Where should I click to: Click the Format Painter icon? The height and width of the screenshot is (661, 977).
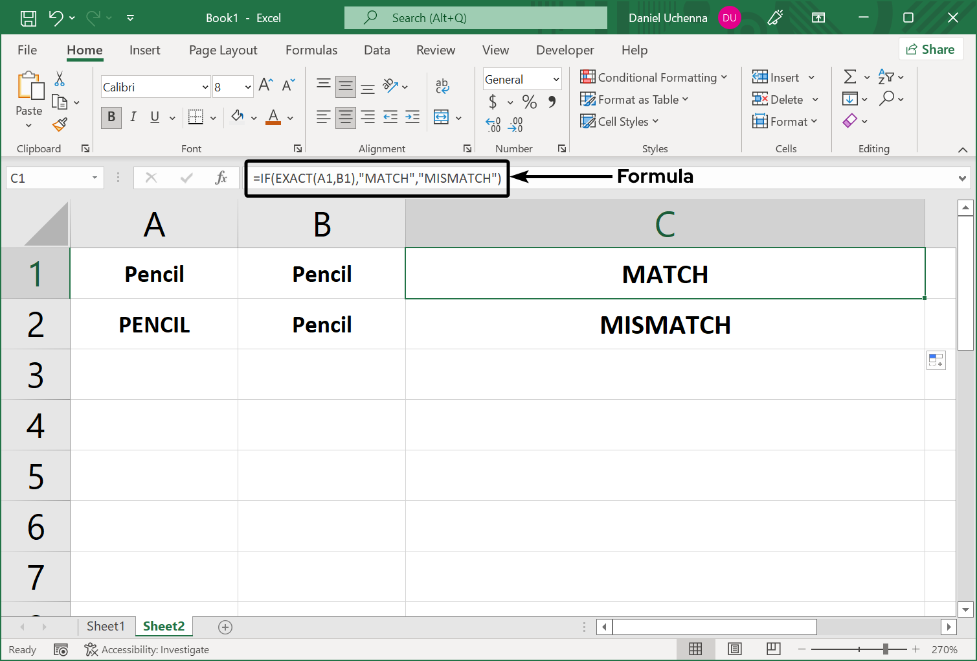[x=60, y=124]
